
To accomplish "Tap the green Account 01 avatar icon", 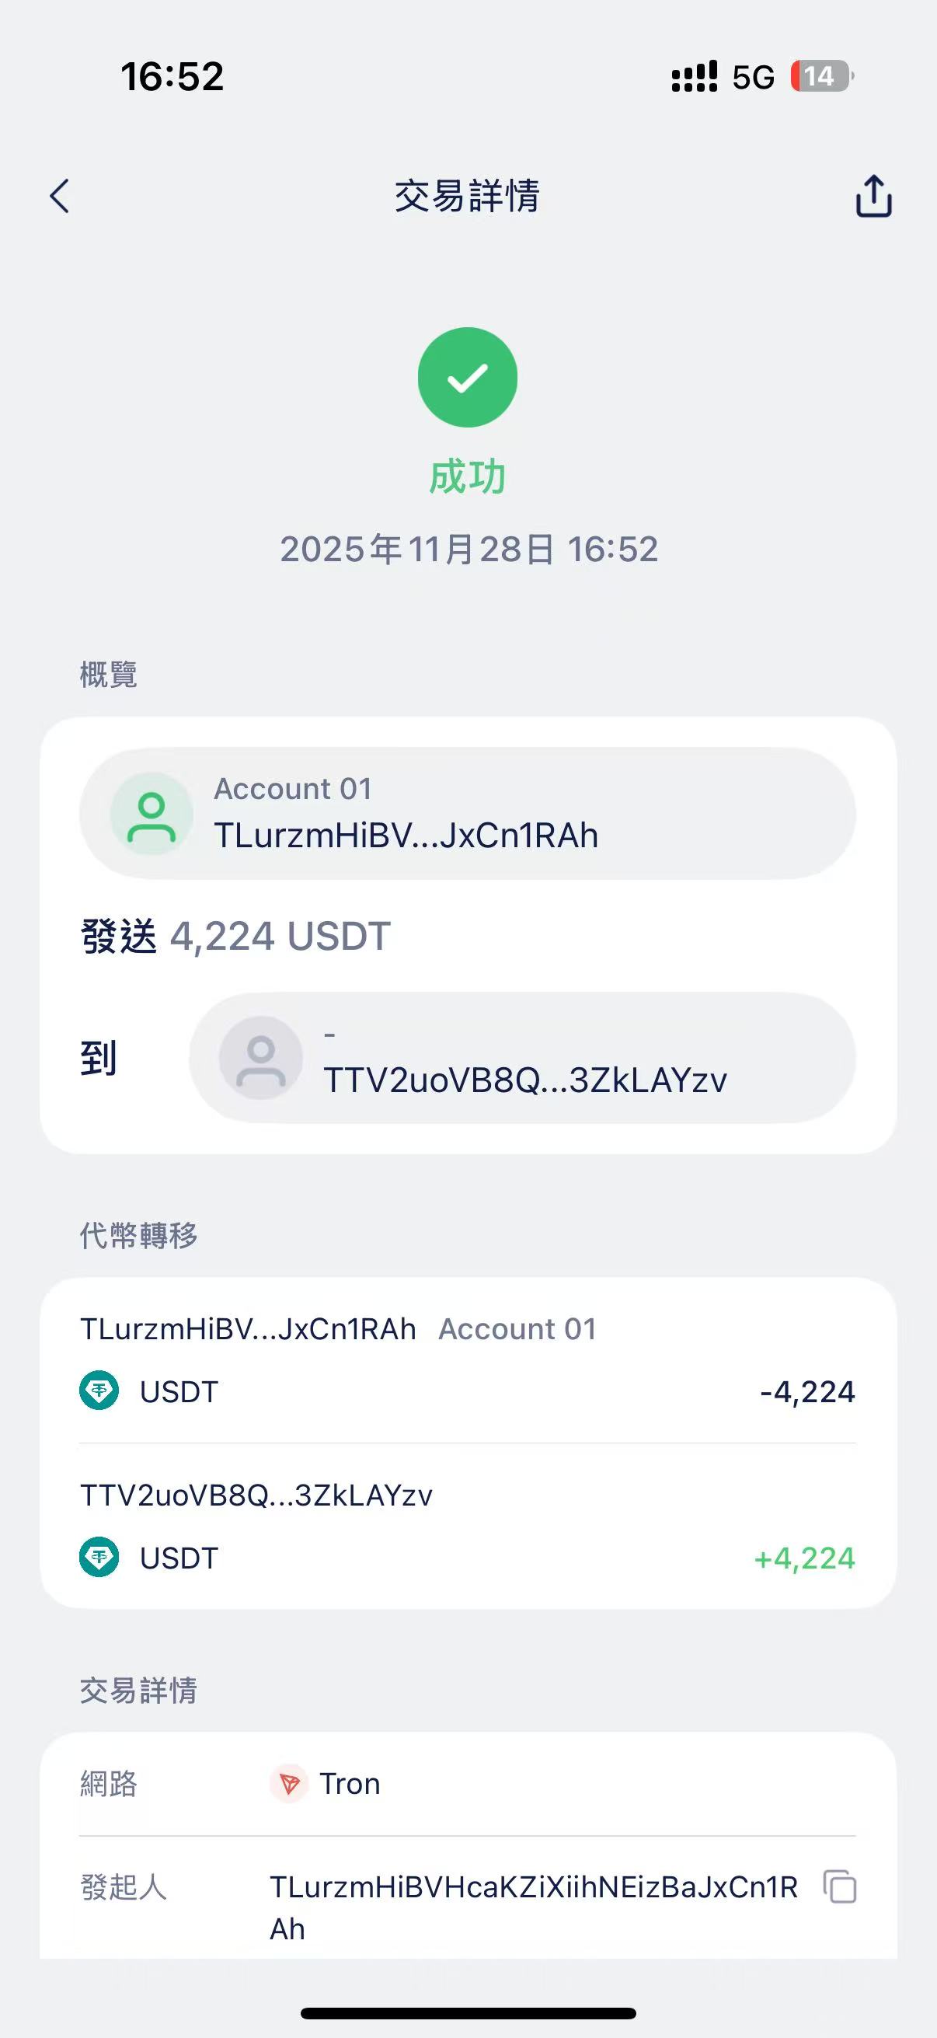I will [152, 813].
